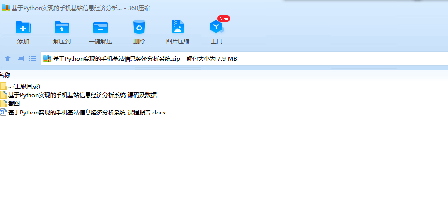Click the 源码及数据 folder icon
The image size is (448, 214).
tap(3, 95)
